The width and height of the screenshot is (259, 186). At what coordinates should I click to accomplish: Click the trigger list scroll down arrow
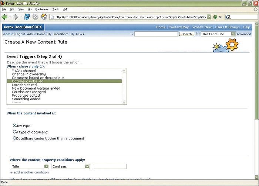(124, 102)
